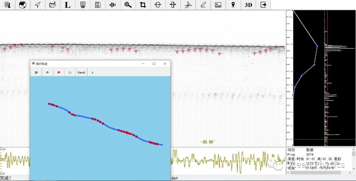Click the red redo arrow in track window
This screenshot has height=181, width=356.
59,72
